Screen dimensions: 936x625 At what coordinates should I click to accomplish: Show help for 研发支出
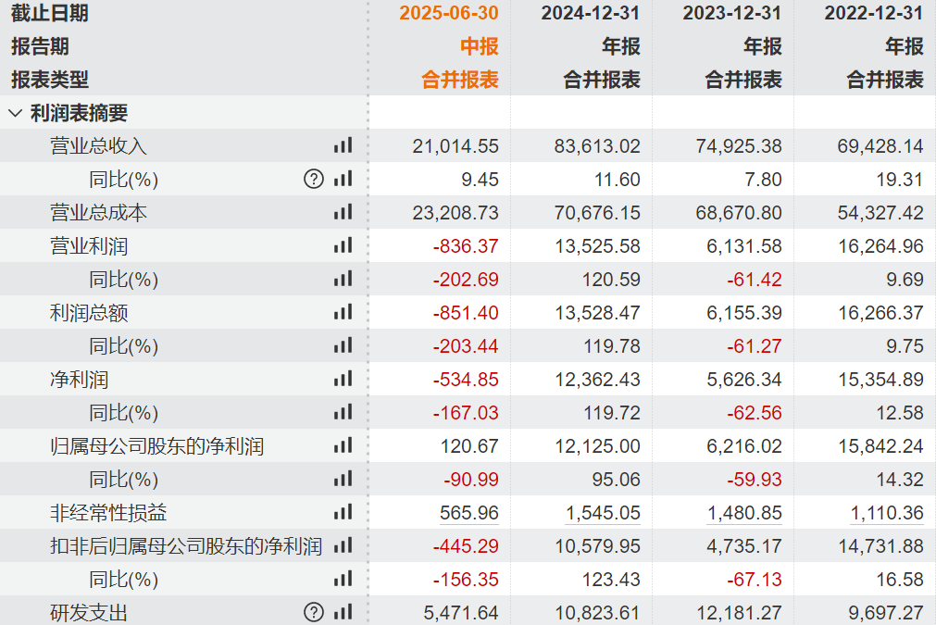tap(314, 612)
